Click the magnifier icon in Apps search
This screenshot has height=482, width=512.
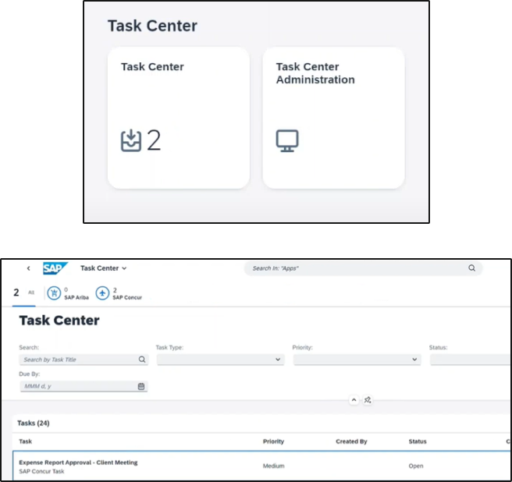click(x=472, y=268)
